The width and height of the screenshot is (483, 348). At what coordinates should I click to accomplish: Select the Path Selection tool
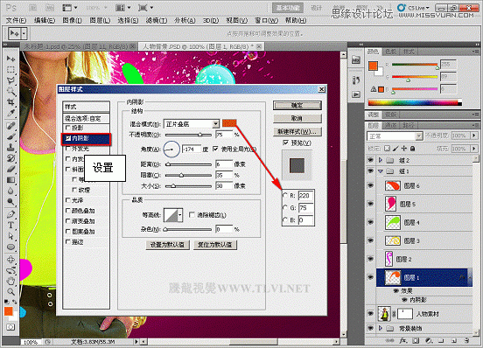pyautogui.click(x=10, y=236)
